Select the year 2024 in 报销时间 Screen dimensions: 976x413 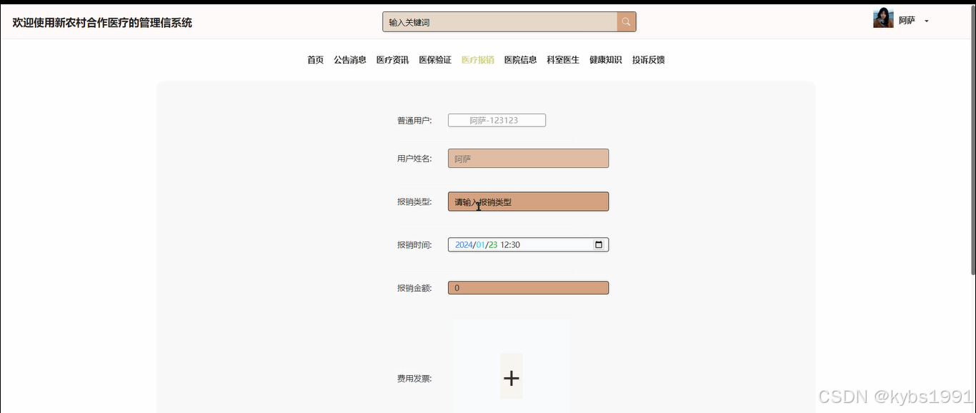tap(464, 244)
